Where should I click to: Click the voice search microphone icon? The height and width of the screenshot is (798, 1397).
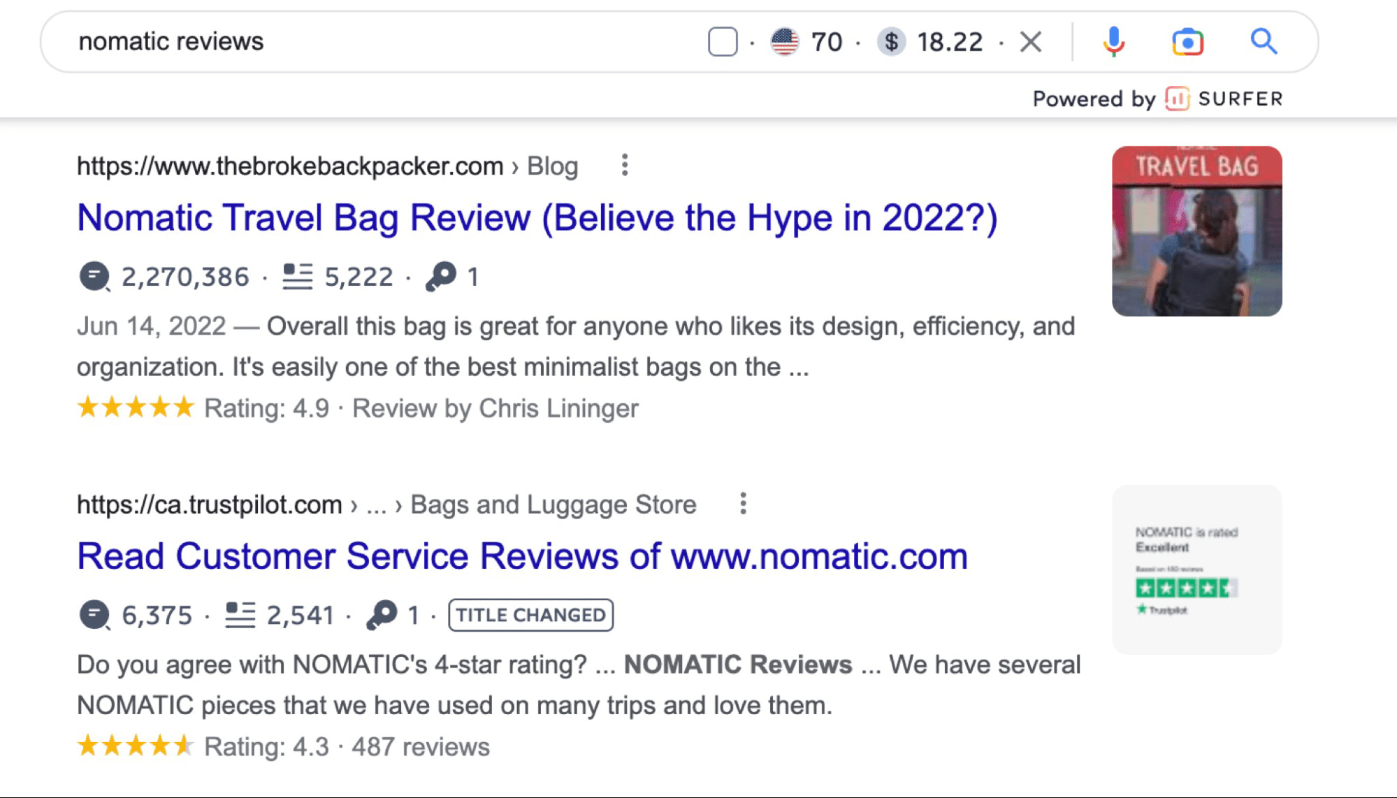pyautogui.click(x=1114, y=42)
